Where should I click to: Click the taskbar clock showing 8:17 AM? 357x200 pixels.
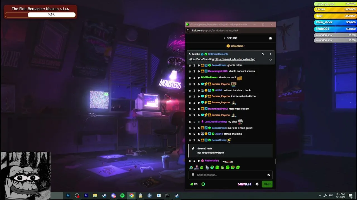point(340,195)
